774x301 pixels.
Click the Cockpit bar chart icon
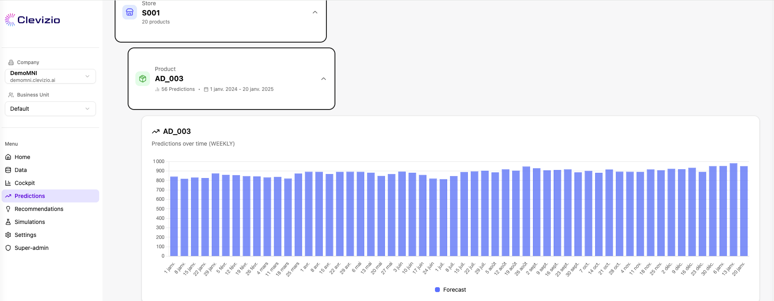coord(8,183)
